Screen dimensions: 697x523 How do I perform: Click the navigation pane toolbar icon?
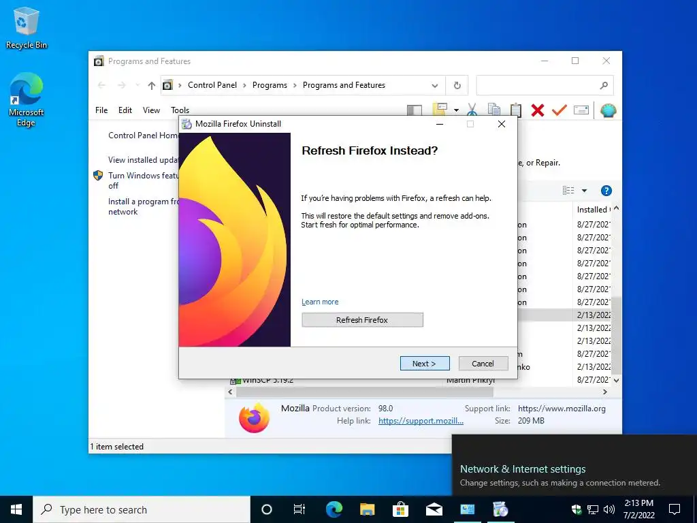(415, 110)
